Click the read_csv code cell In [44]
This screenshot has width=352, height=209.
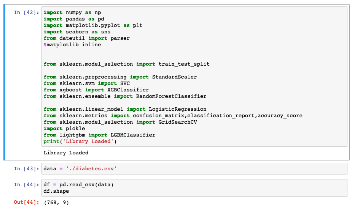[x=194, y=188]
